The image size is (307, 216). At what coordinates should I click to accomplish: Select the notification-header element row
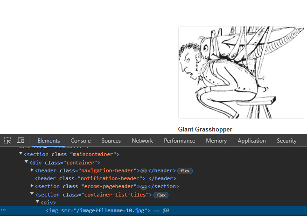point(105,178)
